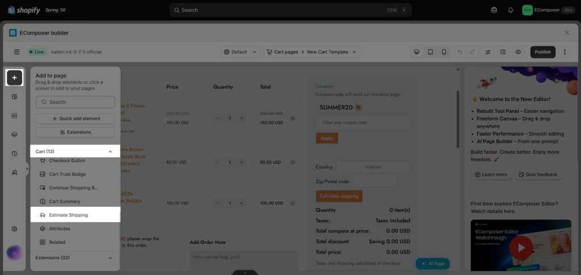Screen dimensions: 581x275
Task: Expand the bottom panel chevron
Action: click(x=245, y=273)
